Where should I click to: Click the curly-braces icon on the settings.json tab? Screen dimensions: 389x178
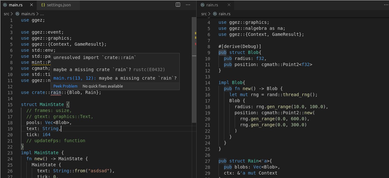click(x=44, y=5)
